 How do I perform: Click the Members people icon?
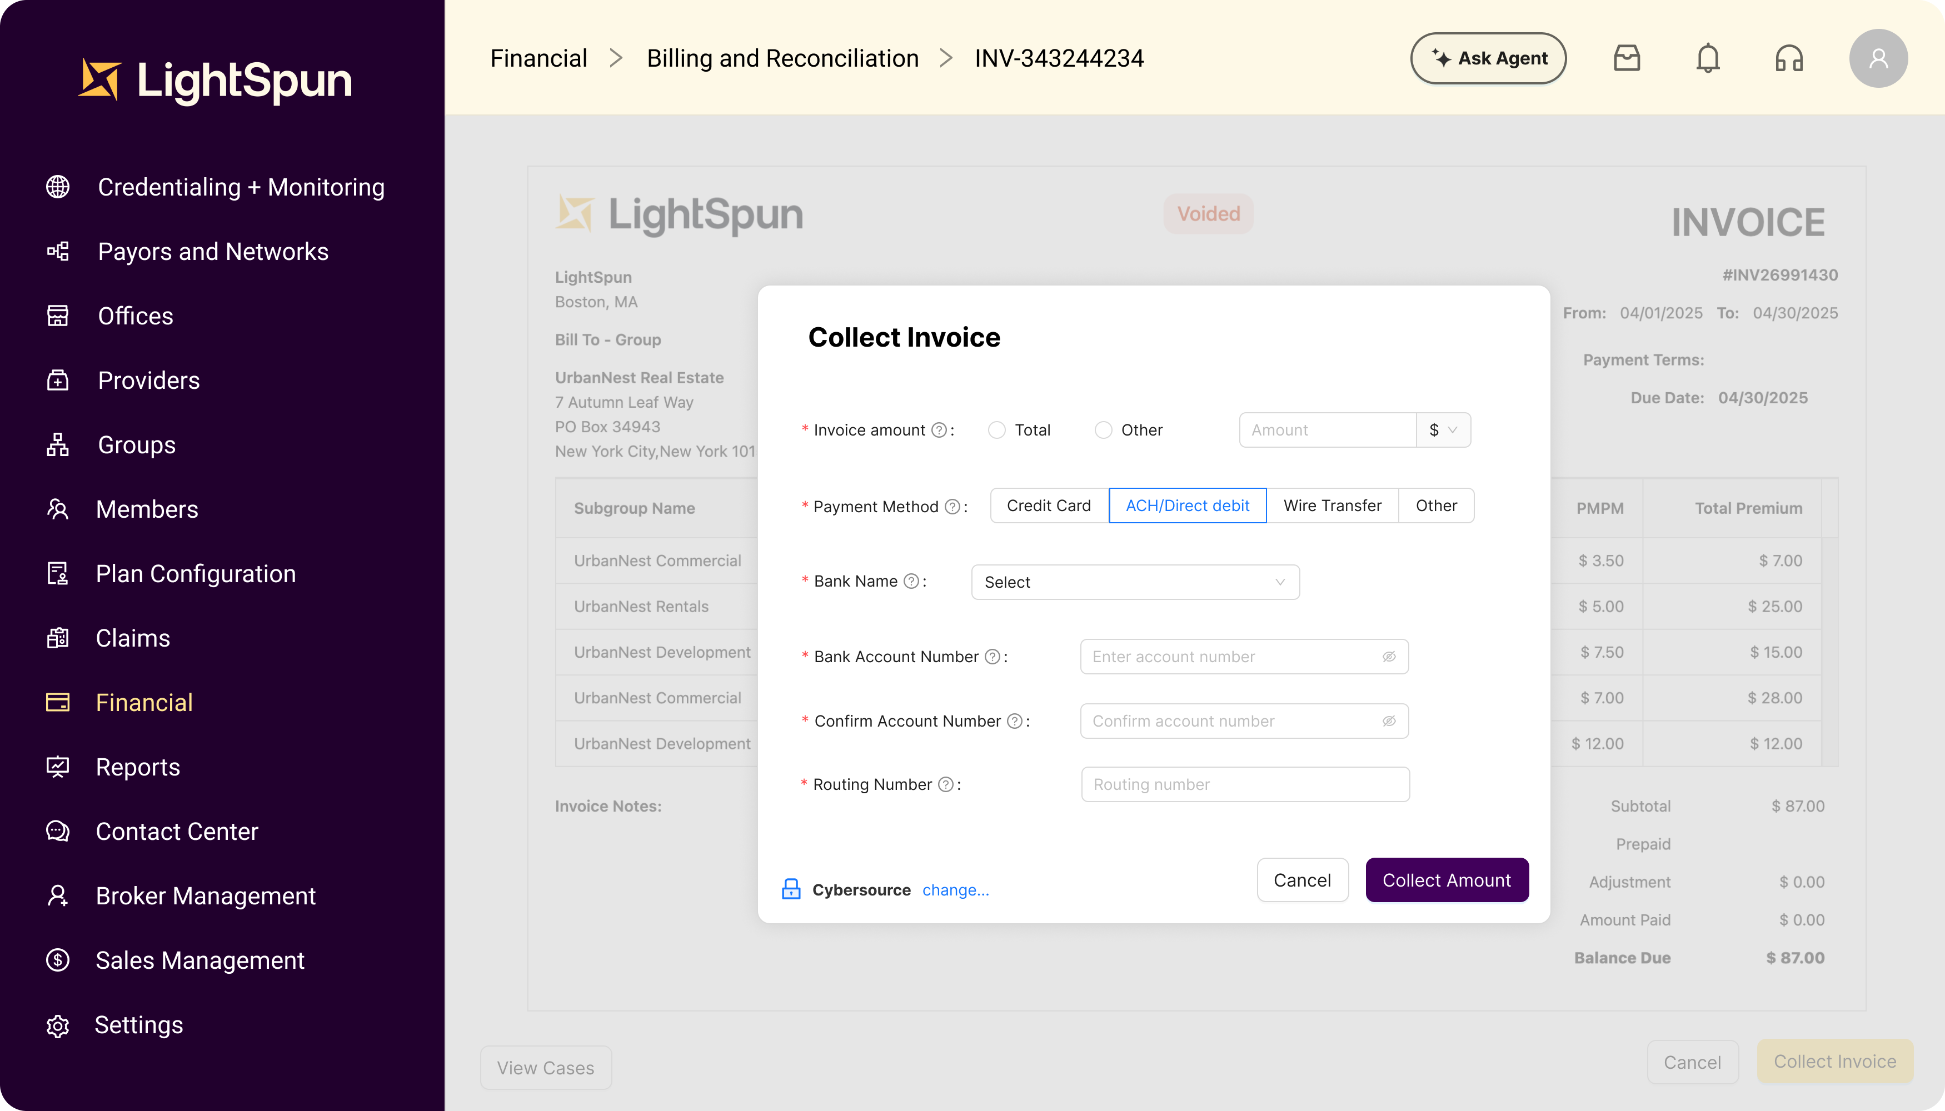click(58, 509)
